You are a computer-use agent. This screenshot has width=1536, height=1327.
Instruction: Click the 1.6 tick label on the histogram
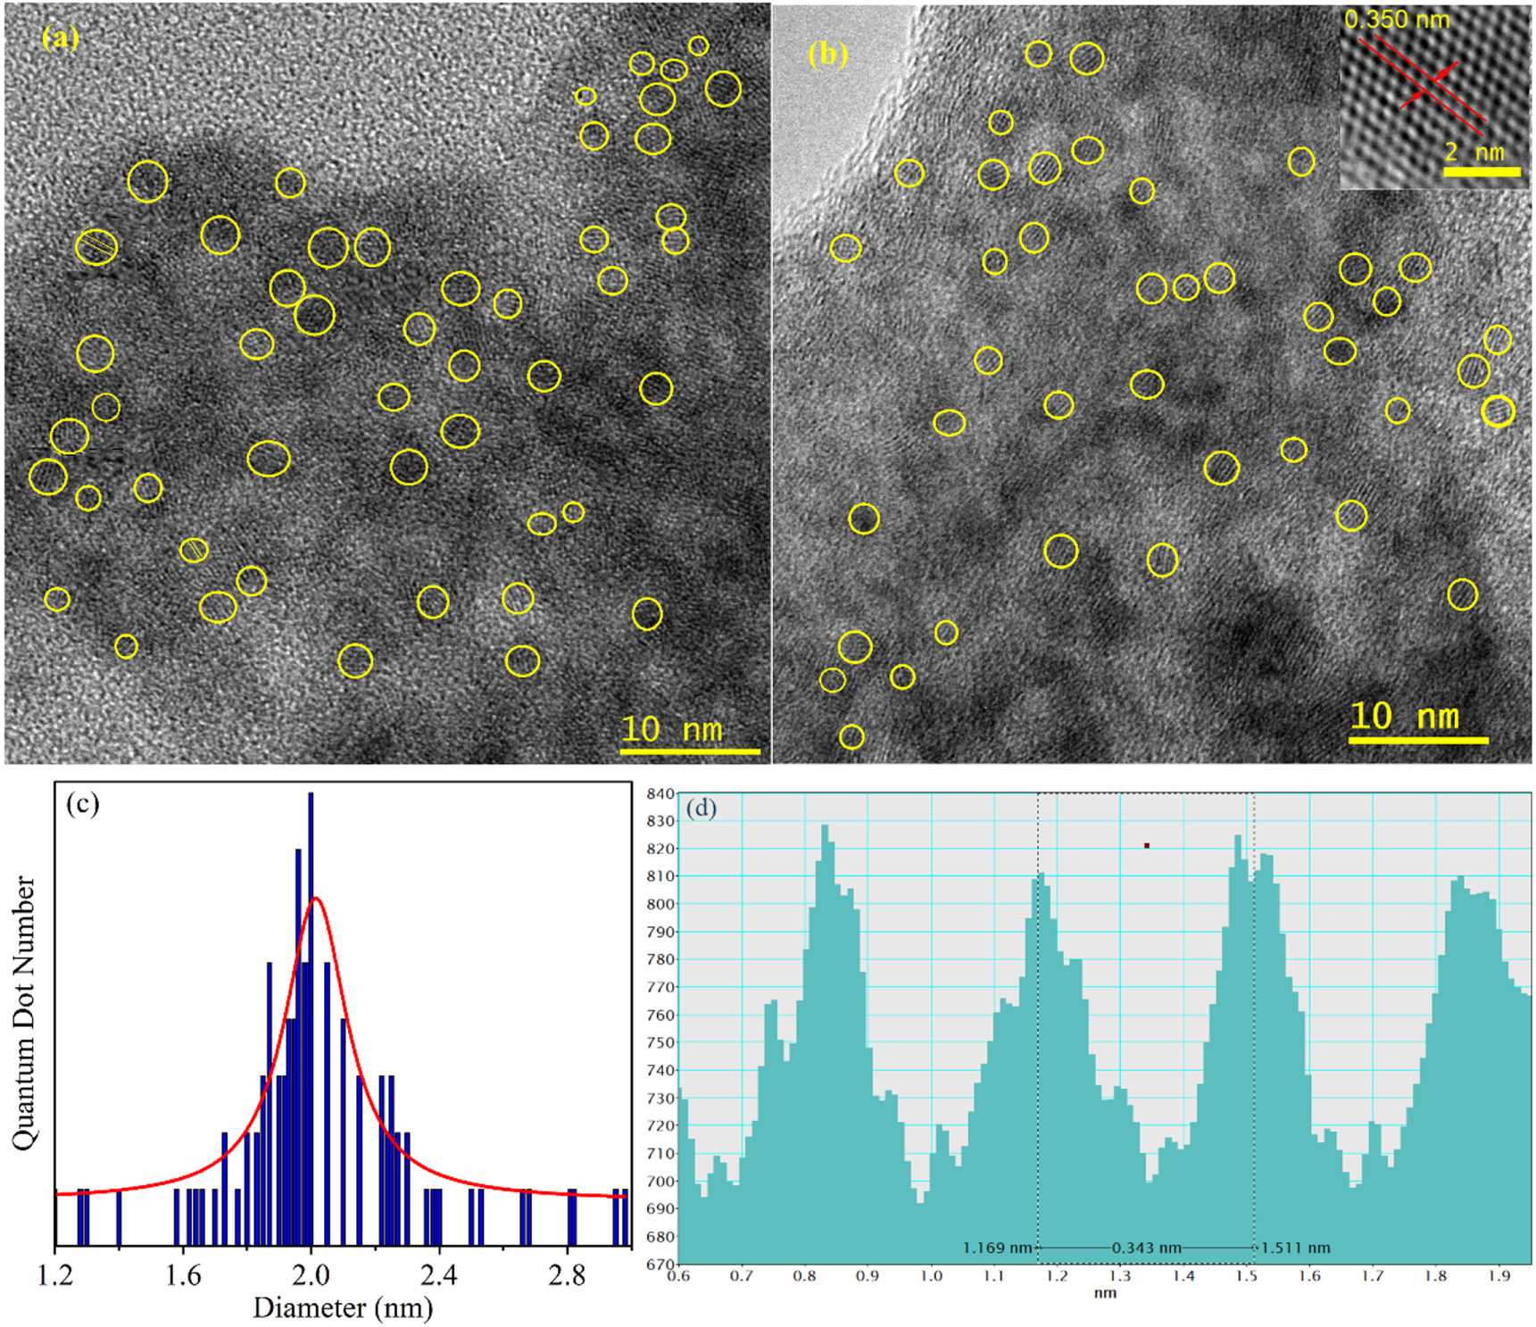(x=183, y=1276)
